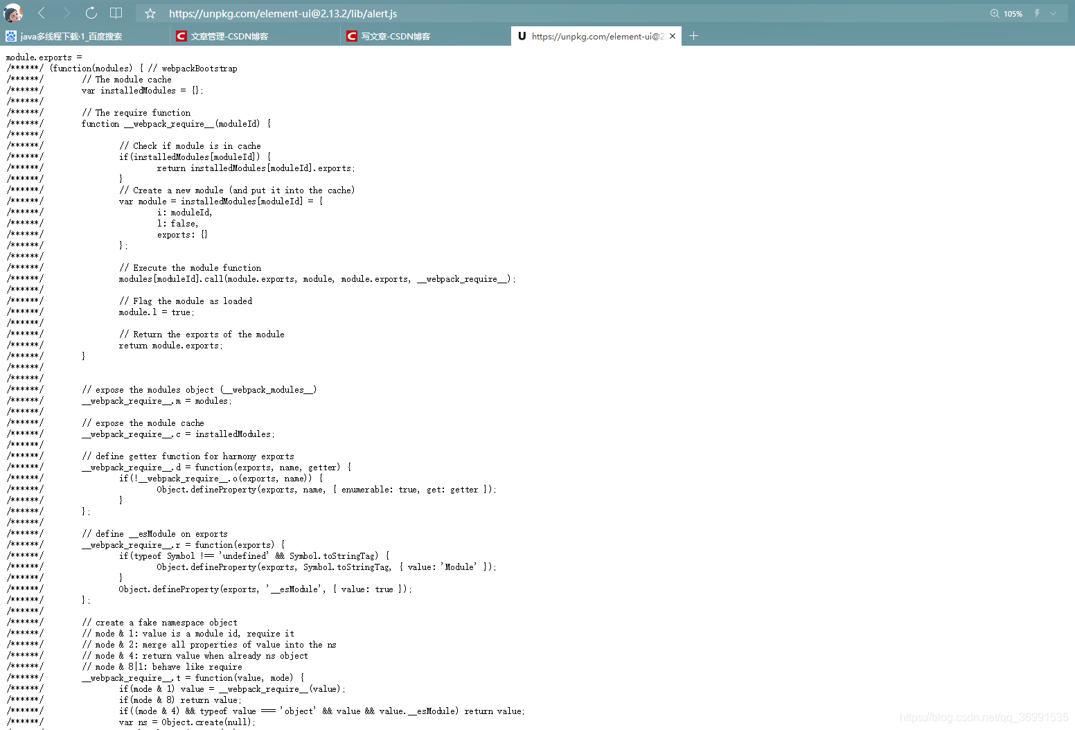Click the lightning speed mode icon
Image resolution: width=1075 pixels, height=730 pixels.
point(1037,13)
